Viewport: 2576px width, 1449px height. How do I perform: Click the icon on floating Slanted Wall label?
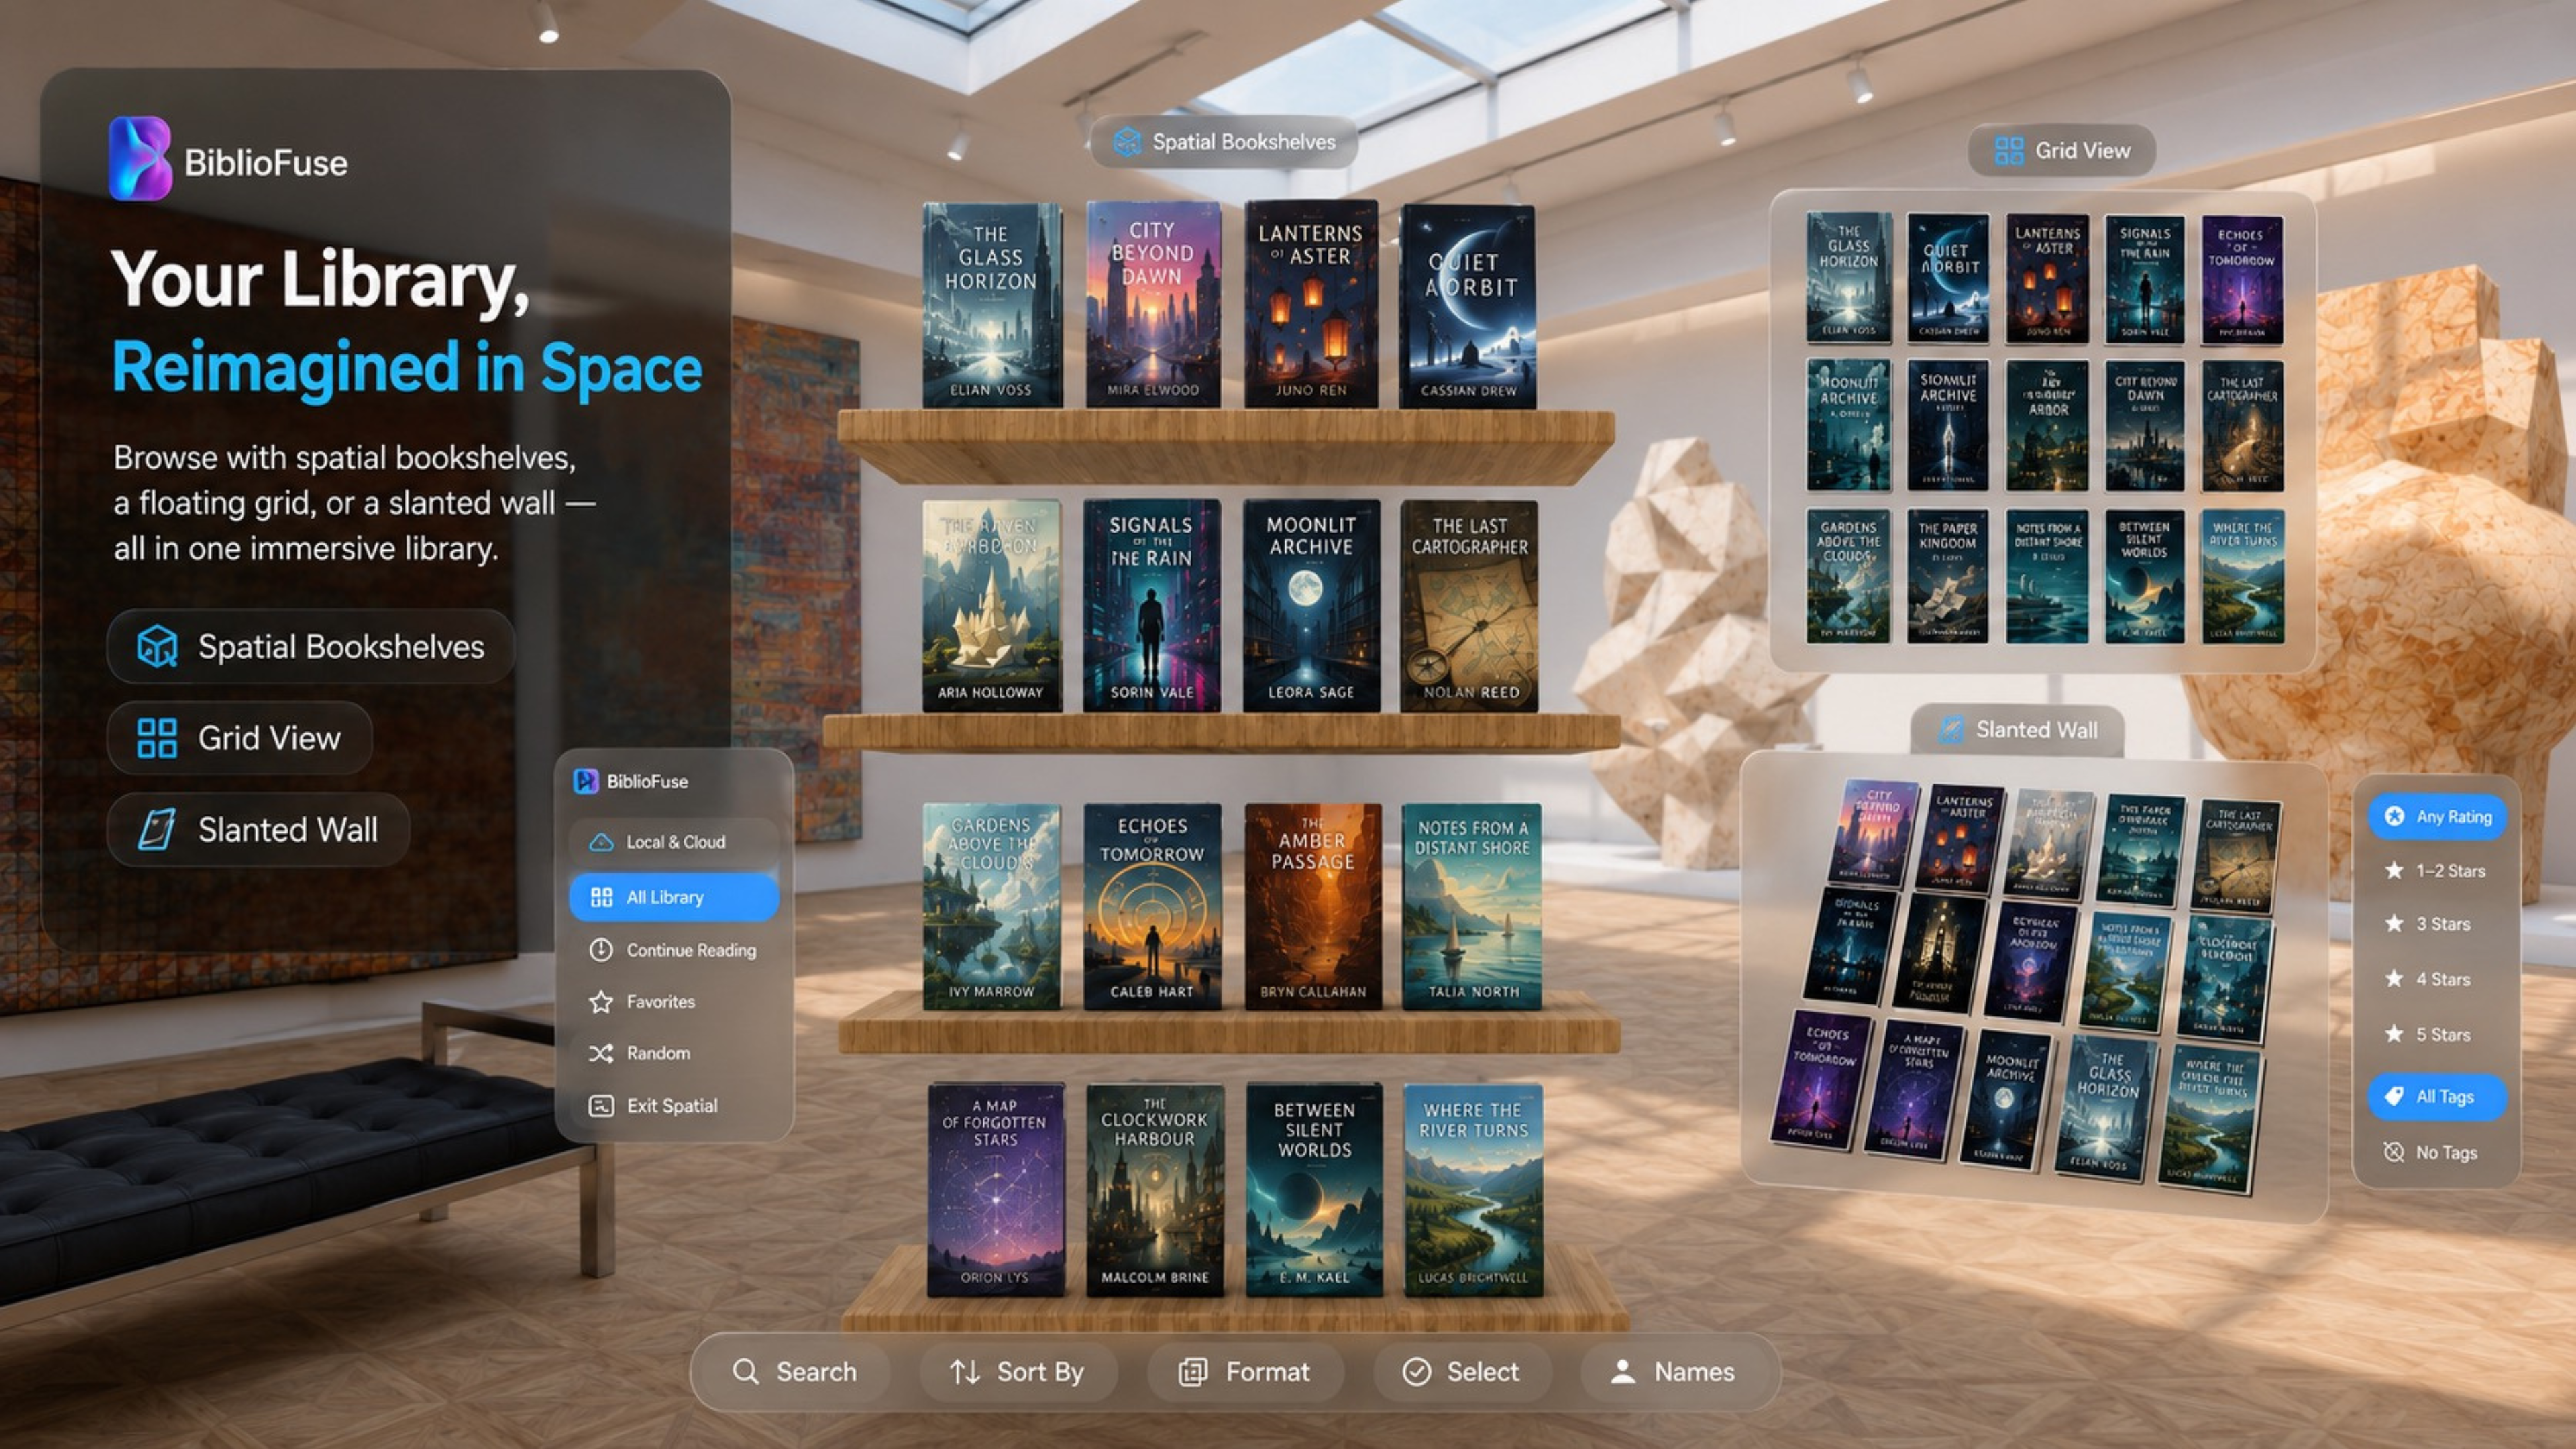click(x=1951, y=730)
